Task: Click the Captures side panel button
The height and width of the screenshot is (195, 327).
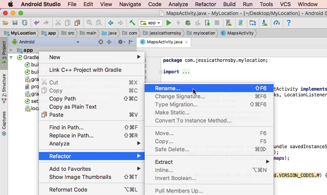Action: coord(4,123)
